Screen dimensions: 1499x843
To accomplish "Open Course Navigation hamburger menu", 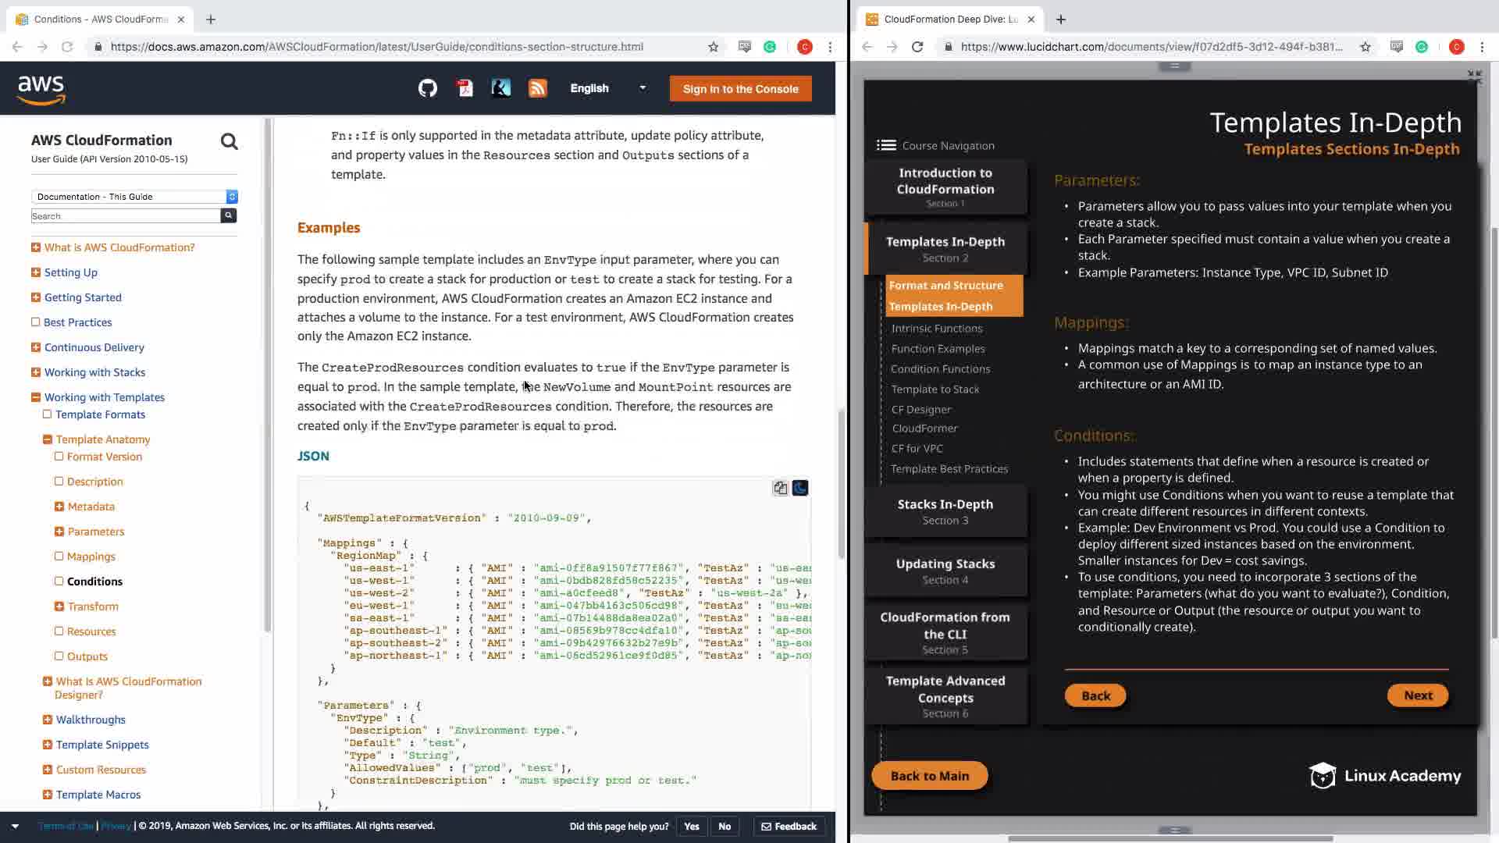I will click(886, 145).
